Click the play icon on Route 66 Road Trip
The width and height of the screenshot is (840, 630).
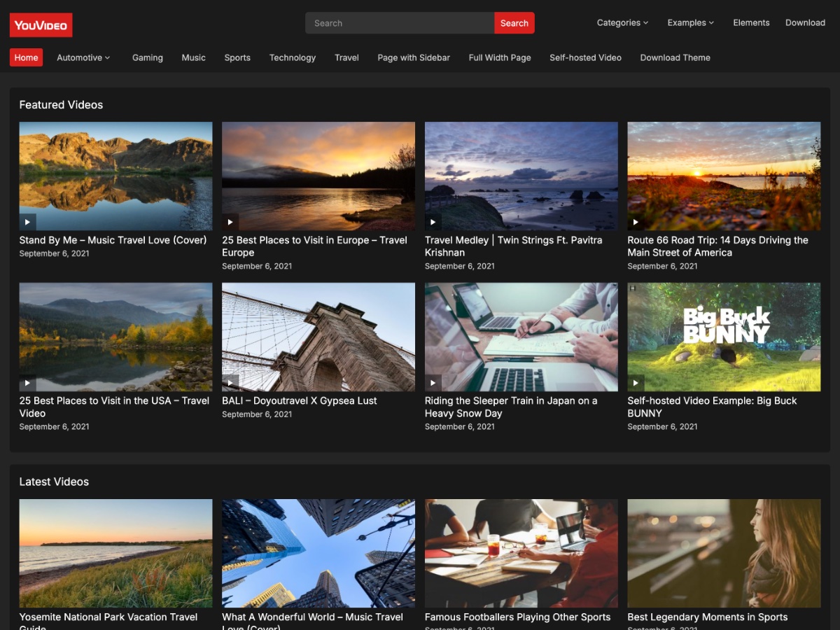click(x=636, y=221)
